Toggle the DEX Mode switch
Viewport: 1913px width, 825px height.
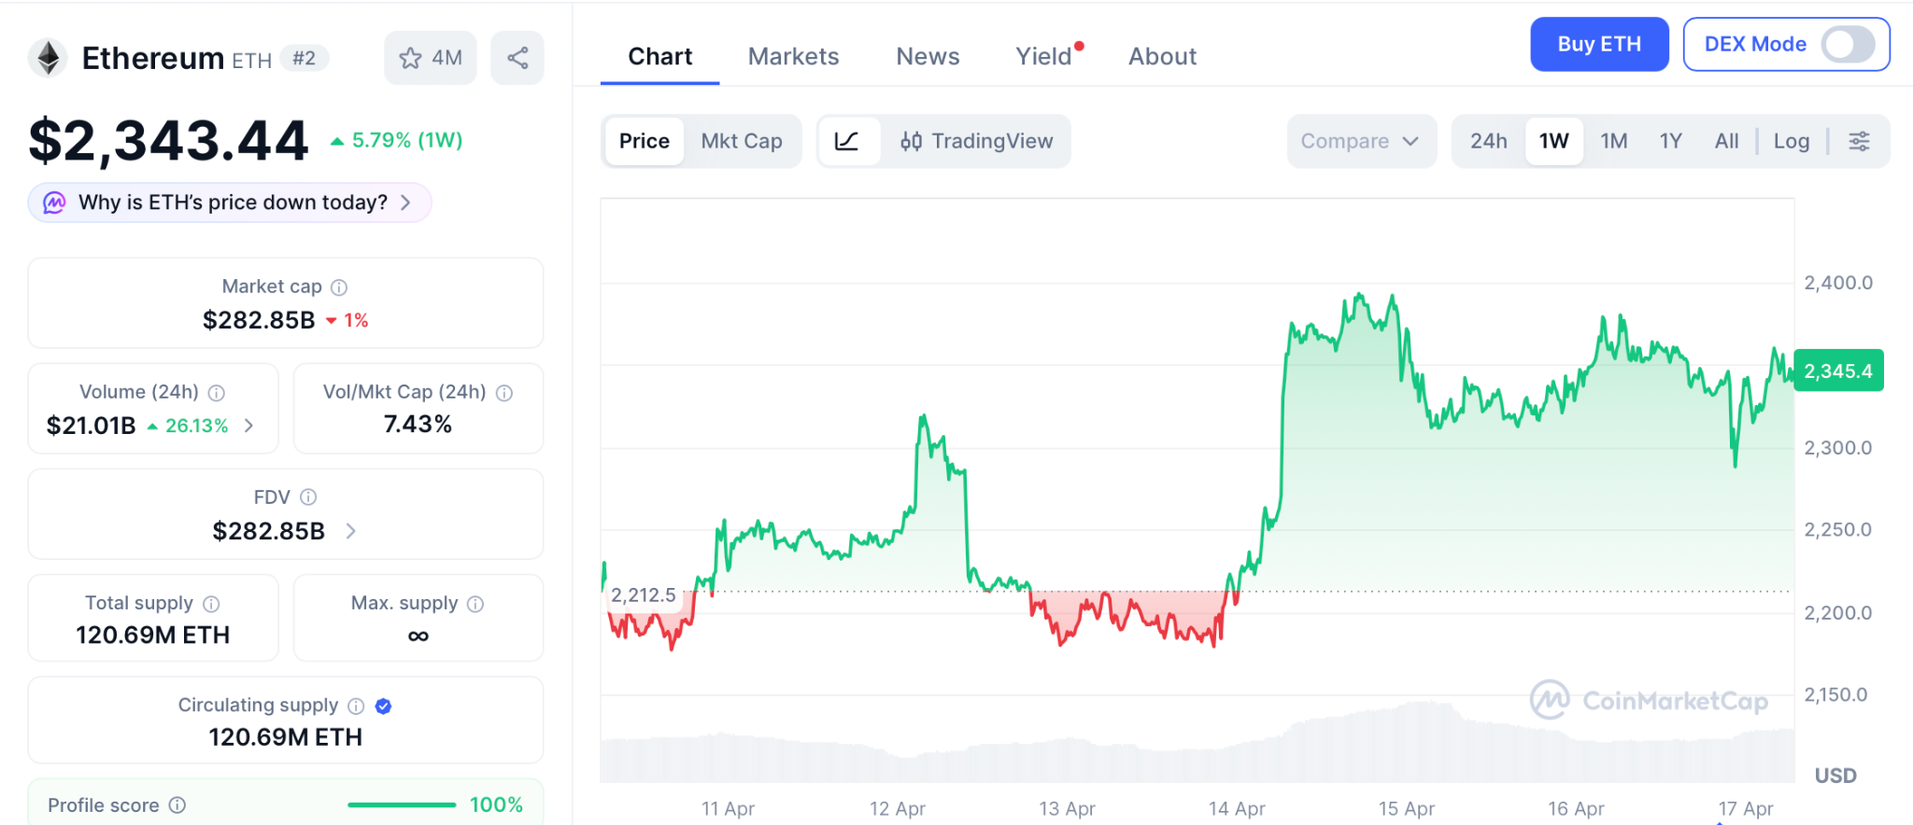pos(1847,44)
